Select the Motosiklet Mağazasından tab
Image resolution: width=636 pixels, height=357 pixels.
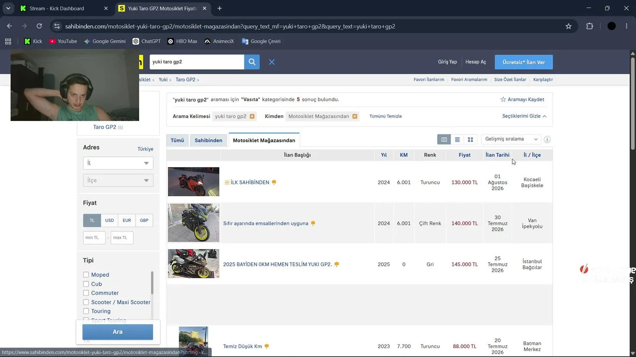(264, 140)
